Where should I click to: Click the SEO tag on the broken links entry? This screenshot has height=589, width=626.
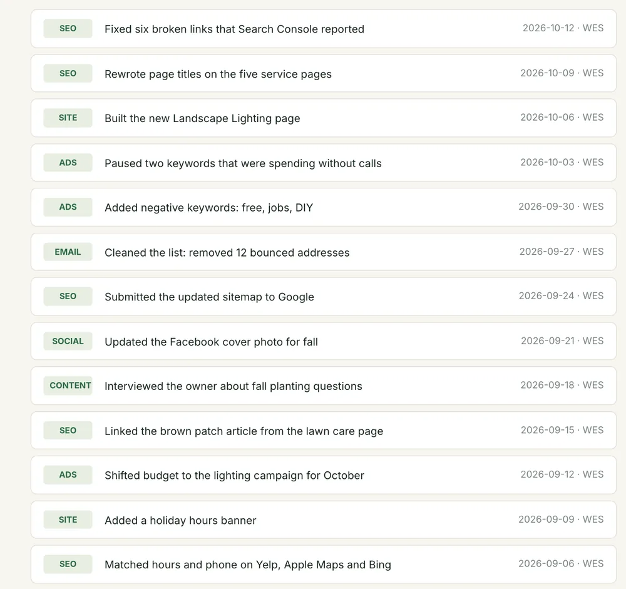(x=68, y=29)
